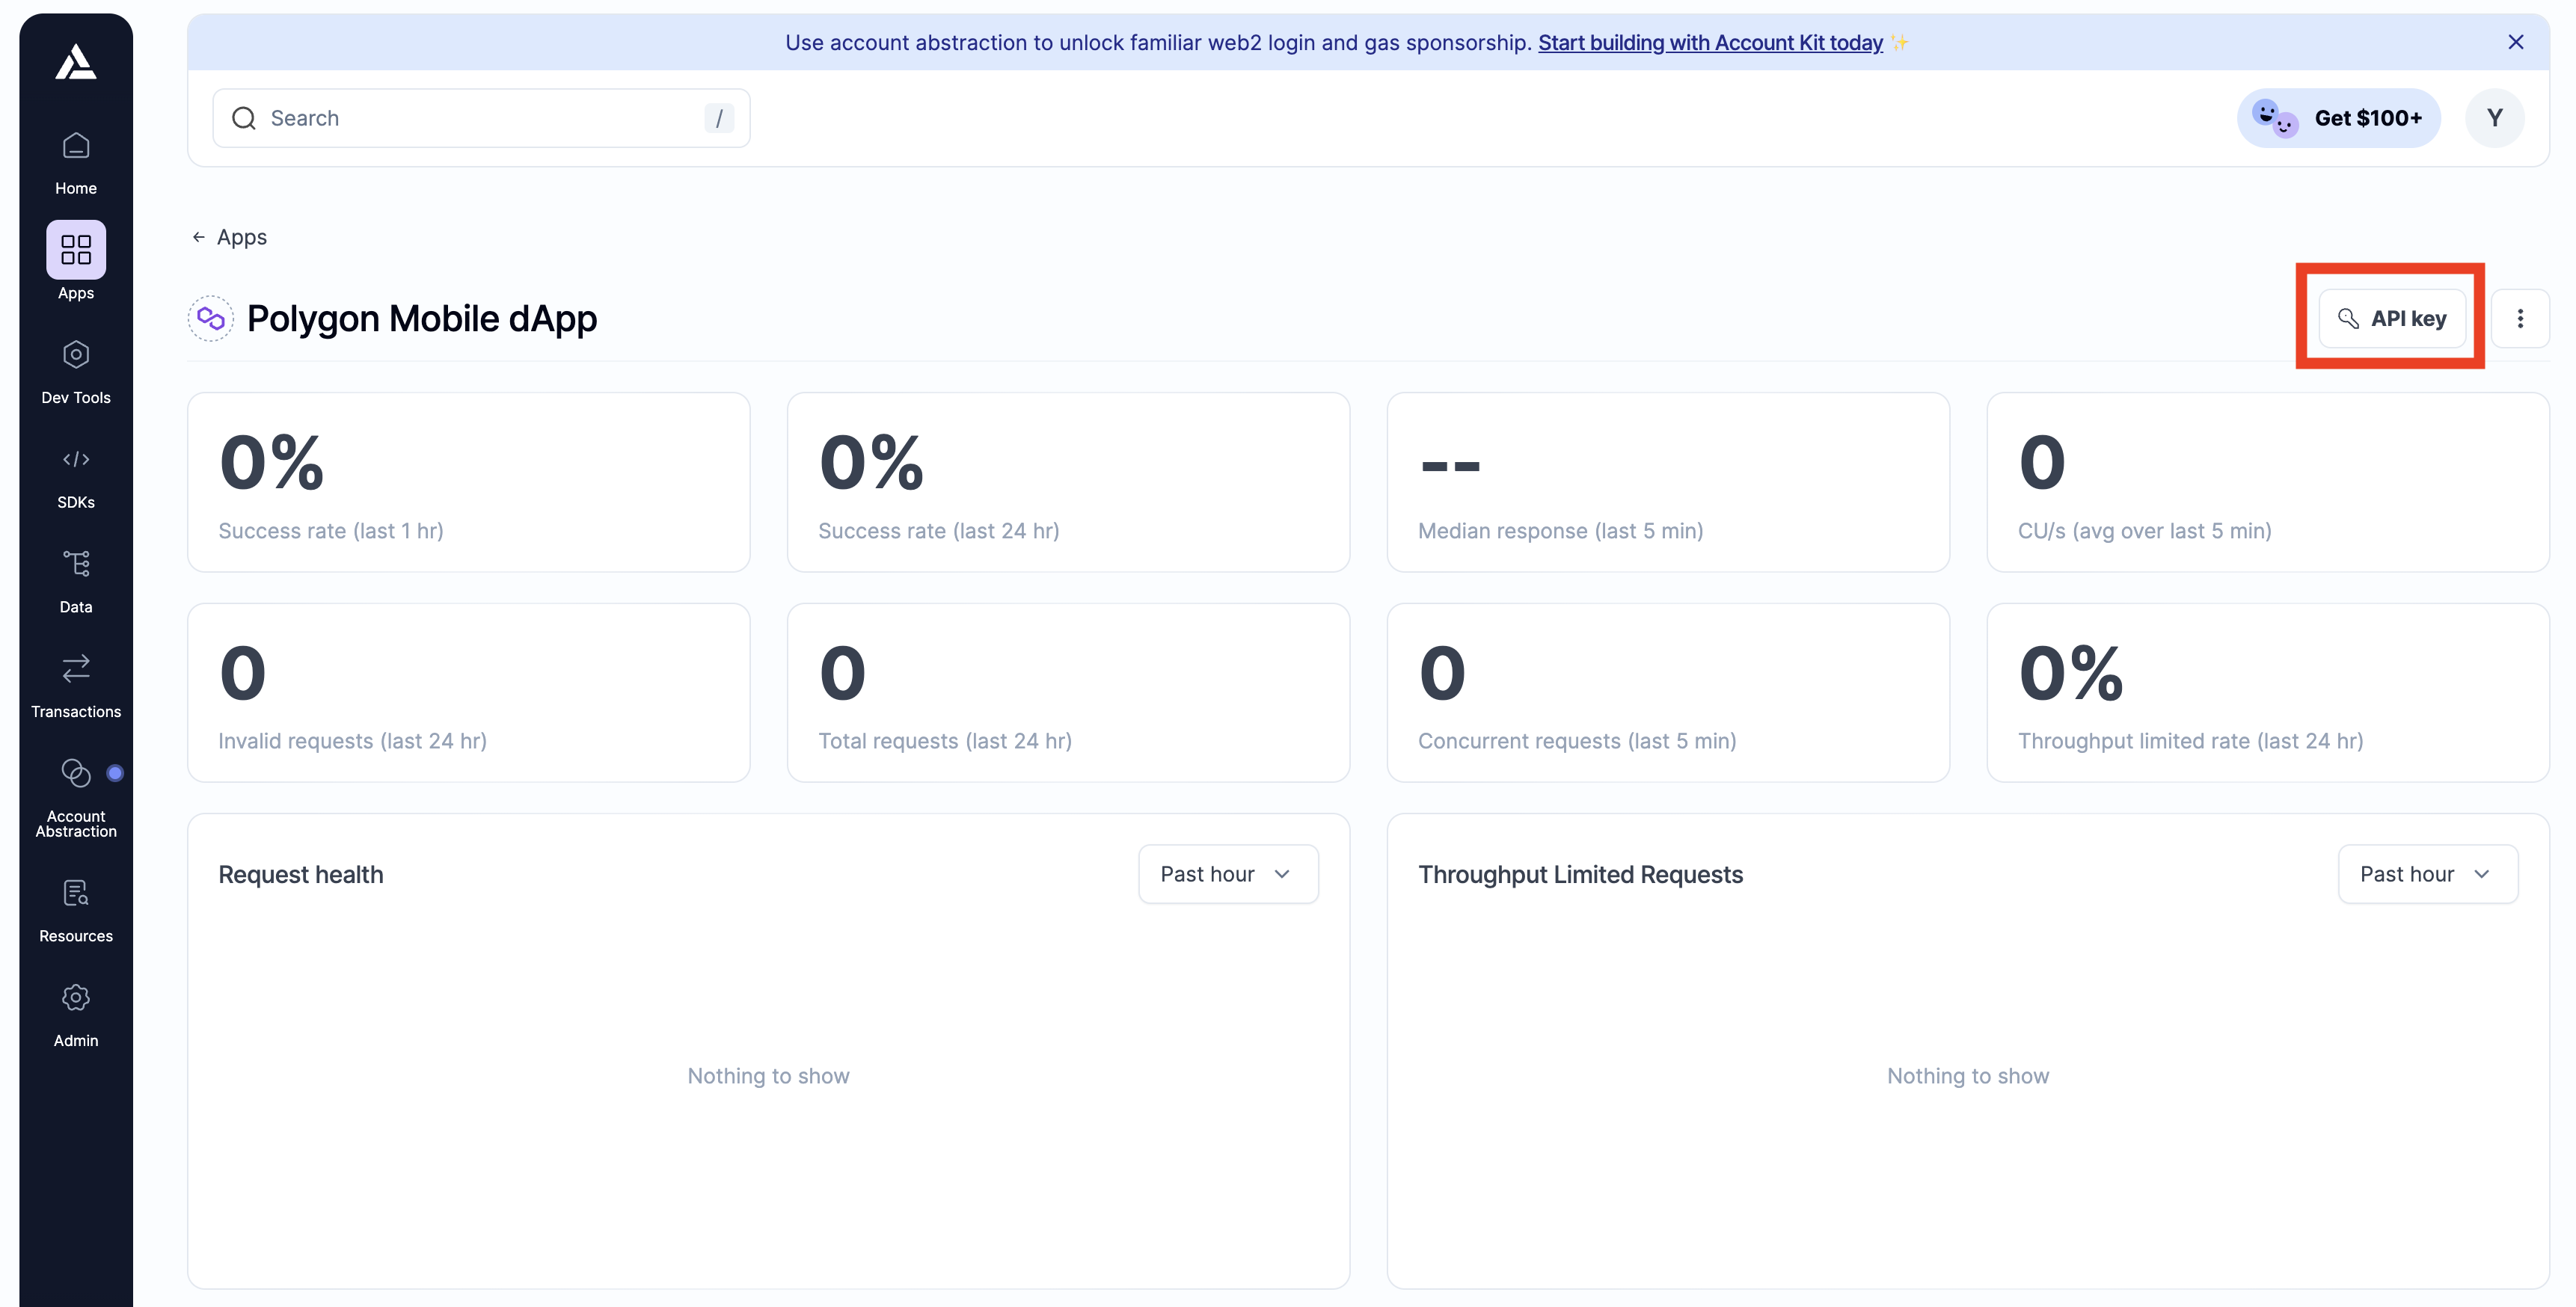Open the Y user avatar
The width and height of the screenshot is (2576, 1307).
click(2494, 118)
